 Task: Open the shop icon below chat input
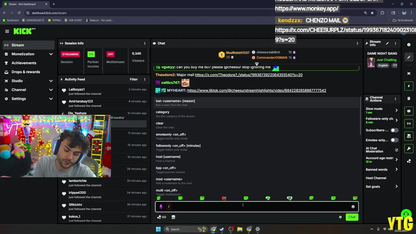(173, 217)
